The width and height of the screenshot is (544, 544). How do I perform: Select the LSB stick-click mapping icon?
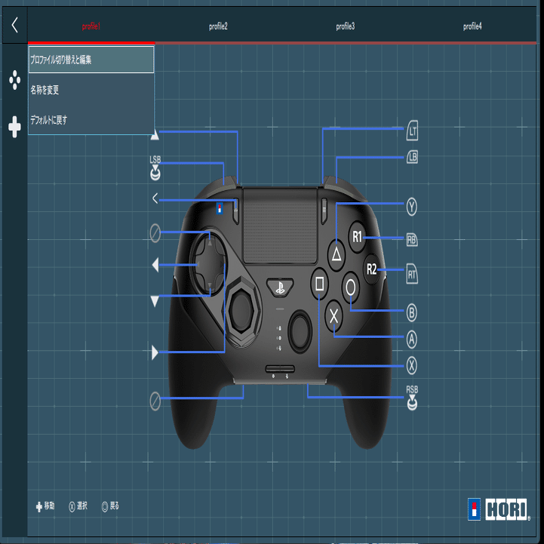coord(155,168)
